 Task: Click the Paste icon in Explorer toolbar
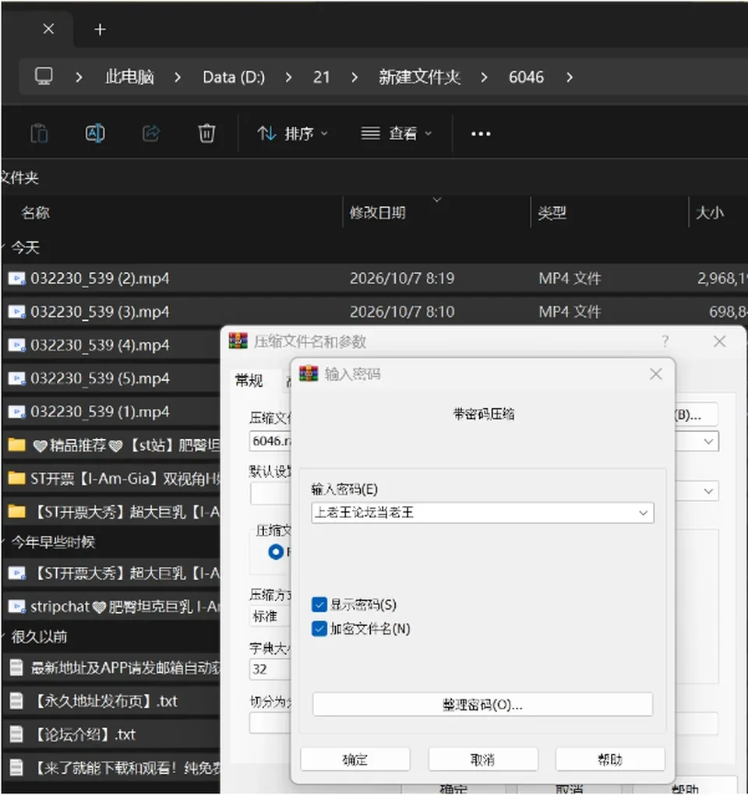tap(39, 133)
